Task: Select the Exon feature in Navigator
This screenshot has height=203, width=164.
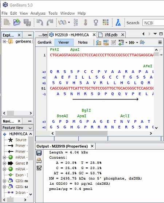Action: (19, 175)
